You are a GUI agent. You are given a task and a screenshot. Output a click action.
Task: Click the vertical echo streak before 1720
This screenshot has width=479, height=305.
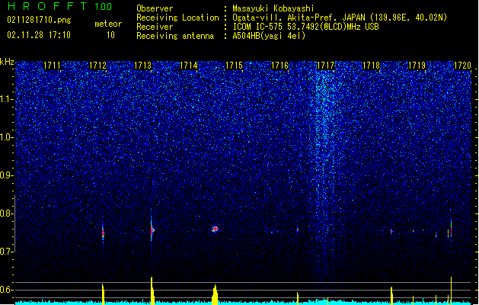tap(451, 228)
